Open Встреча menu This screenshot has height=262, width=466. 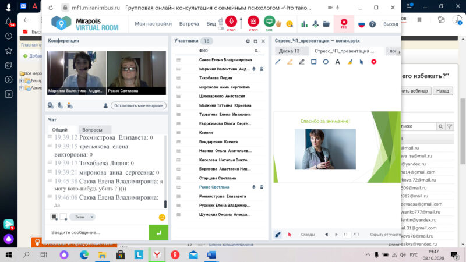click(189, 24)
